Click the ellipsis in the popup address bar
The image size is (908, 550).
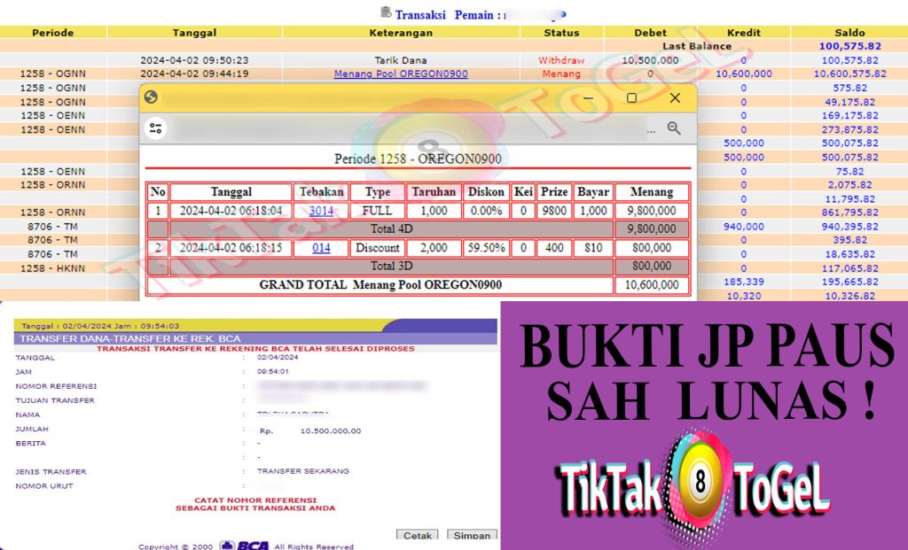[x=652, y=129]
